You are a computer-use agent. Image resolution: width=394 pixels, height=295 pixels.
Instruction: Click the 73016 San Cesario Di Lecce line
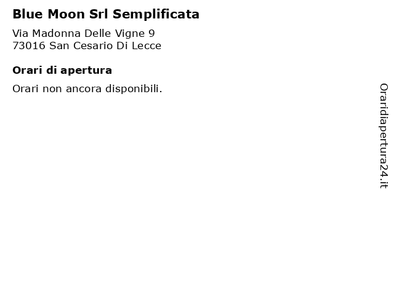point(87,45)
